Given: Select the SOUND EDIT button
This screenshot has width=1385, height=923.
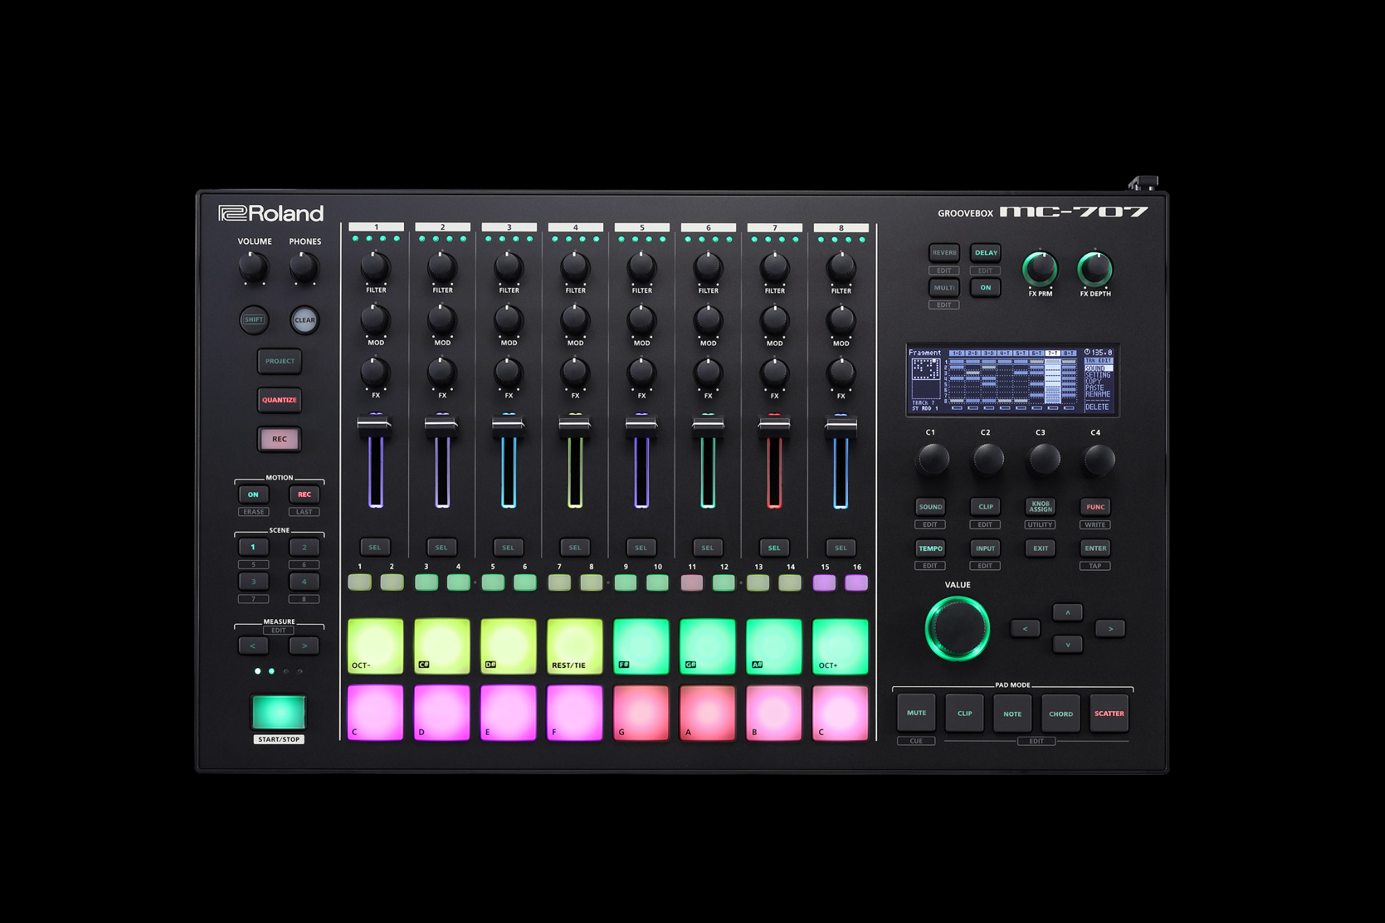Looking at the screenshot, I should pyautogui.click(x=930, y=507).
